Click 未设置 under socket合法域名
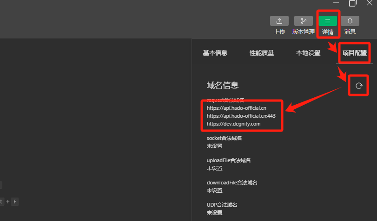This screenshot has height=221, width=377. point(214,146)
